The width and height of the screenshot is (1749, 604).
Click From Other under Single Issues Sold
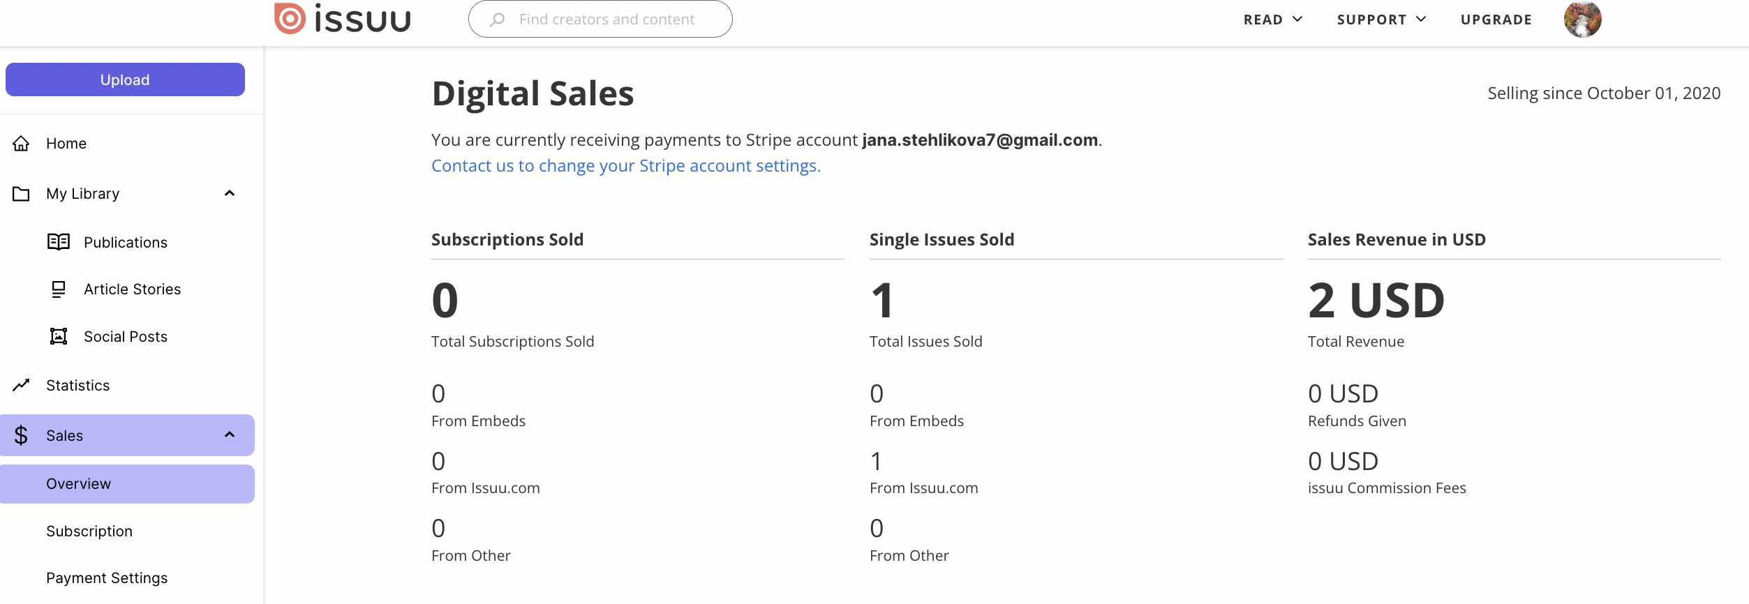(x=909, y=556)
